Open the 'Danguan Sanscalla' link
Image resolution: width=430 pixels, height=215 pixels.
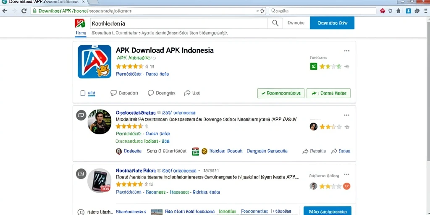click(267, 151)
